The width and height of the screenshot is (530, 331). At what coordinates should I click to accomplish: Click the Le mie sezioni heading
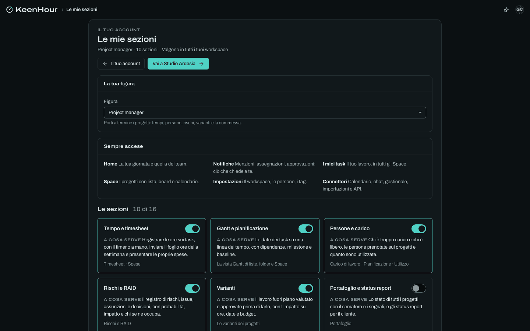point(127,39)
